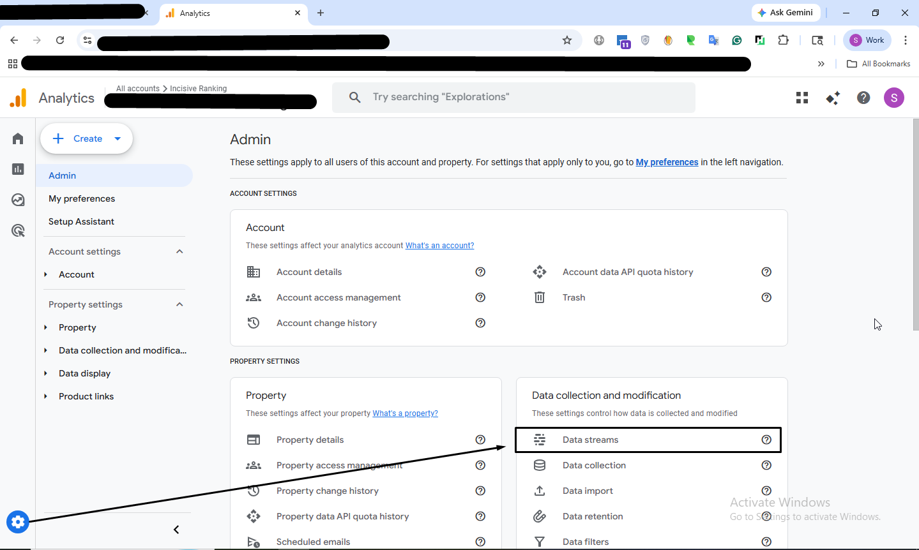Viewport: 919px width, 550px height.
Task: Click help icon beside Account data API quota history
Action: pos(766,272)
